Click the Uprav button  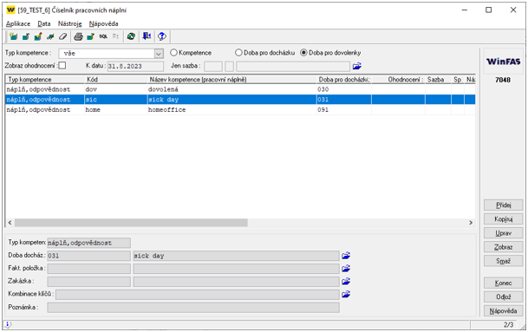click(504, 233)
